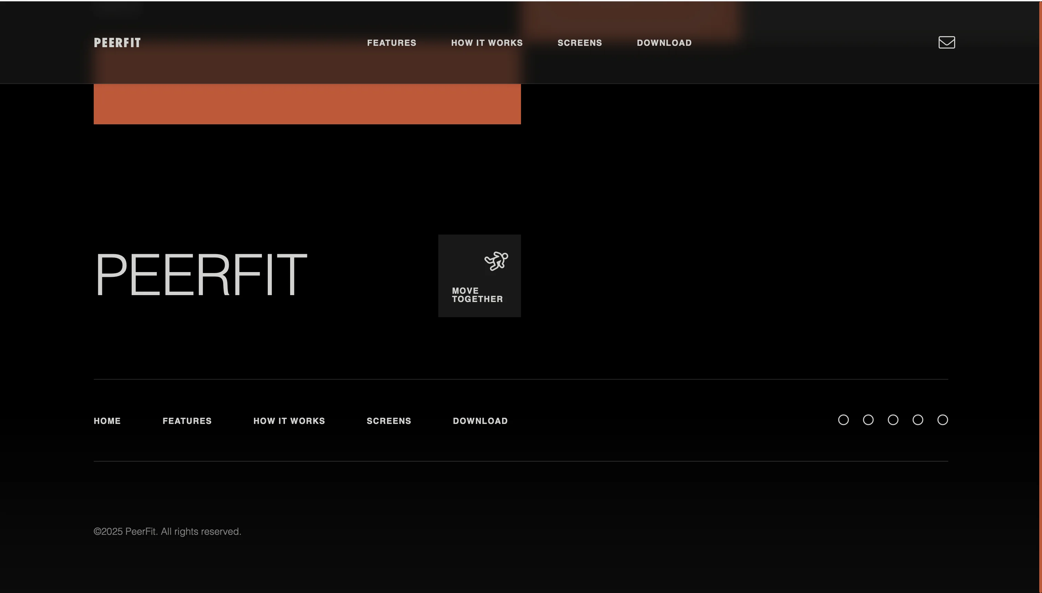
Task: Click the second circle social icon in the footer
Action: point(868,420)
